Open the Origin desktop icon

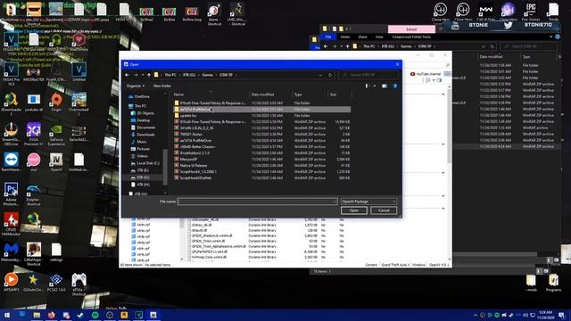point(56,102)
